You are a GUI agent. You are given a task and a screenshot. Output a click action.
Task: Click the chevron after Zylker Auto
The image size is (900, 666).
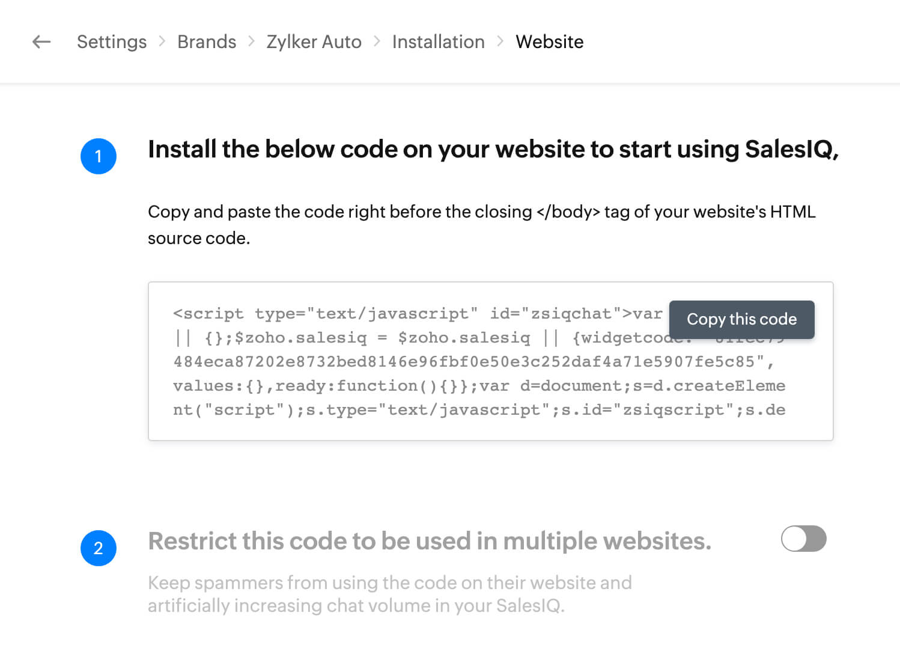[377, 41]
